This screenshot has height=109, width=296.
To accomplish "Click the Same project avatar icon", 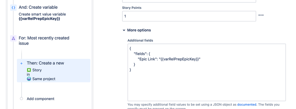I will click(x=29, y=79).
